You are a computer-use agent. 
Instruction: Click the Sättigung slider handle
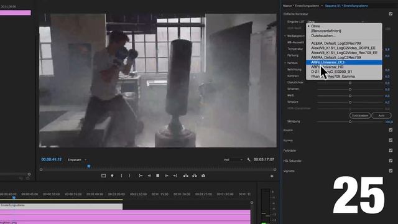click(350, 122)
